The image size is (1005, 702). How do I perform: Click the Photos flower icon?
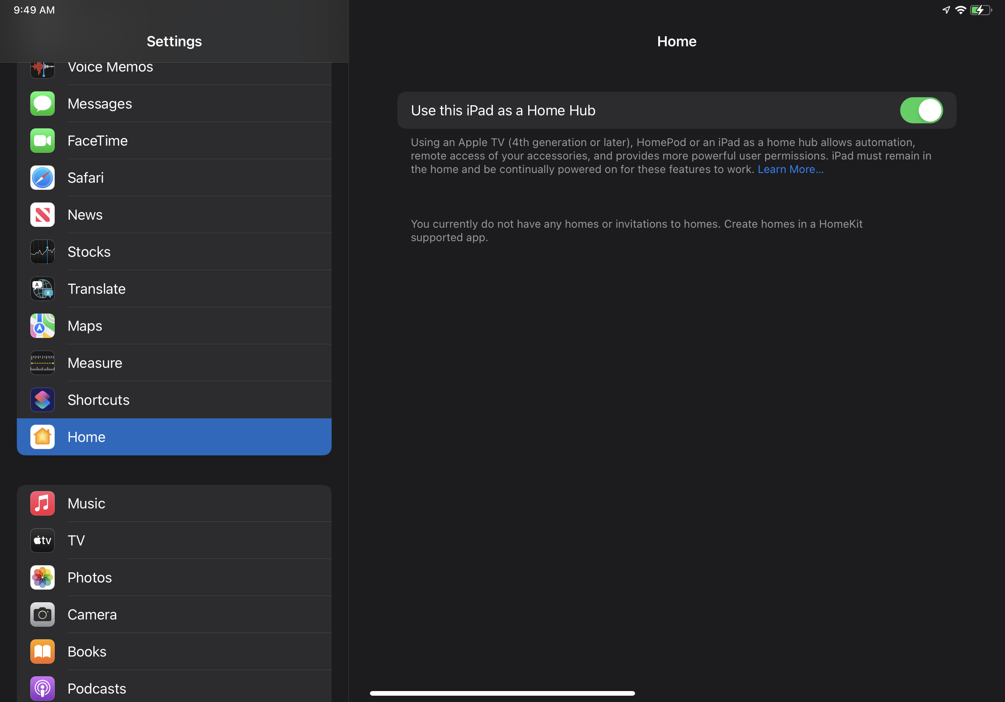pos(43,578)
